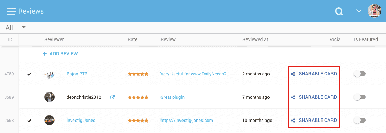Sort by the Rate column header

pyautogui.click(x=132, y=39)
